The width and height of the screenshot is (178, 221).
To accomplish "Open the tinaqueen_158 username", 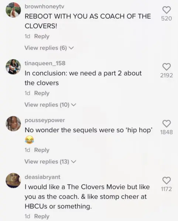I will point(45,63).
